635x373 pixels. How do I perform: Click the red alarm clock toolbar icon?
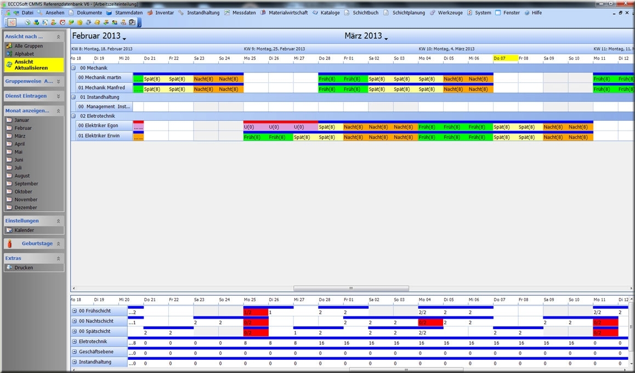coord(63,22)
